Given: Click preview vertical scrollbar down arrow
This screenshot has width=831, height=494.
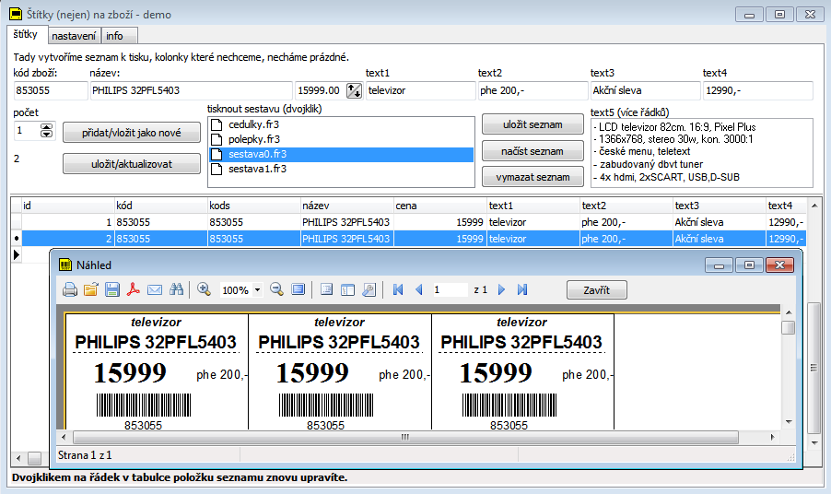Looking at the screenshot, I should click(x=789, y=422).
